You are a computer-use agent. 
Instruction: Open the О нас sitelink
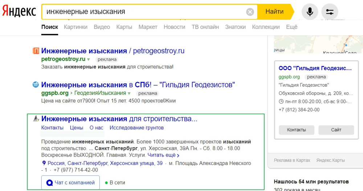(96, 128)
